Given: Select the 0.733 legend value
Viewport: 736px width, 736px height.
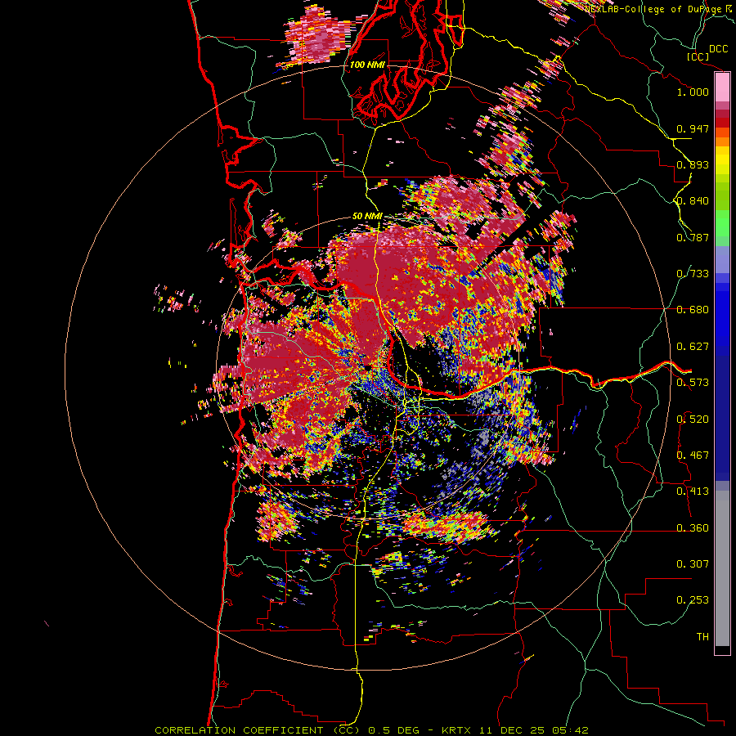Looking at the screenshot, I should tap(693, 274).
